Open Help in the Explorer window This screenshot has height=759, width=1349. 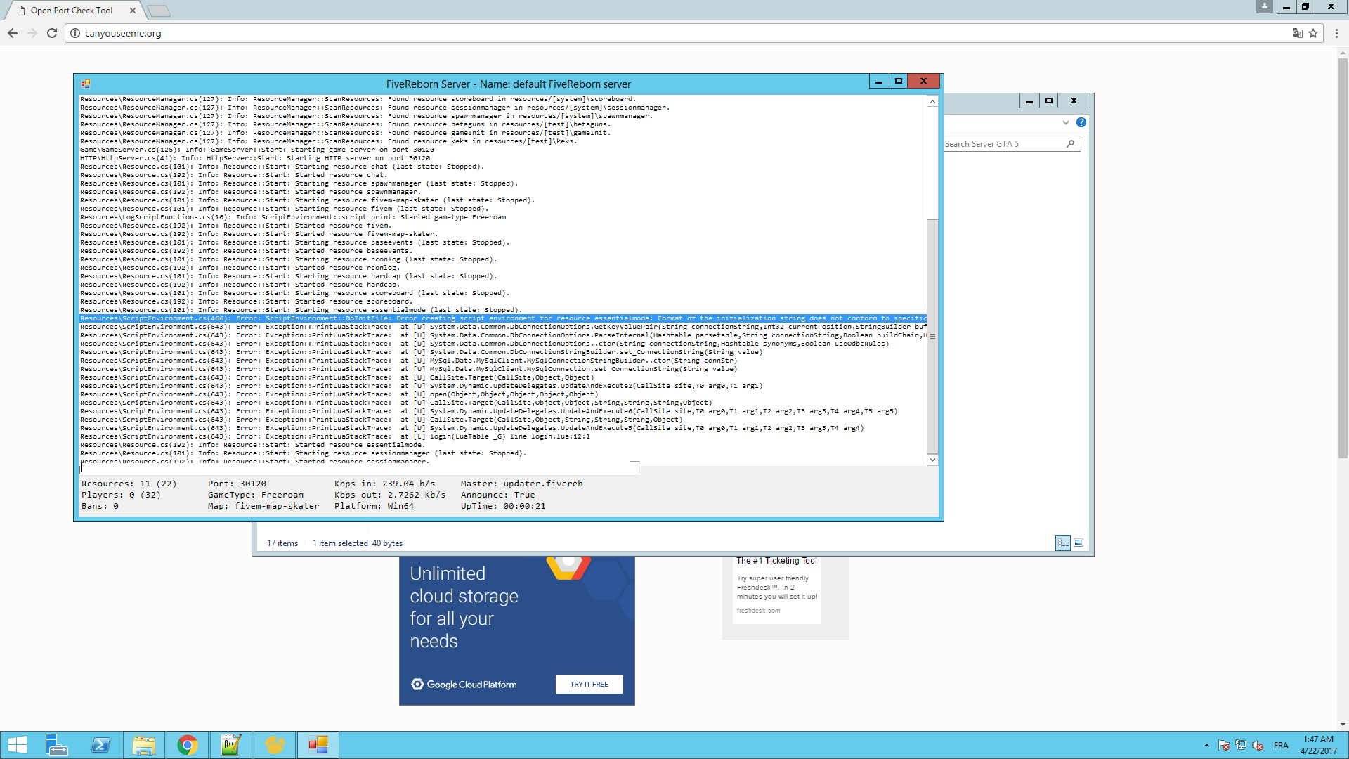coord(1081,122)
